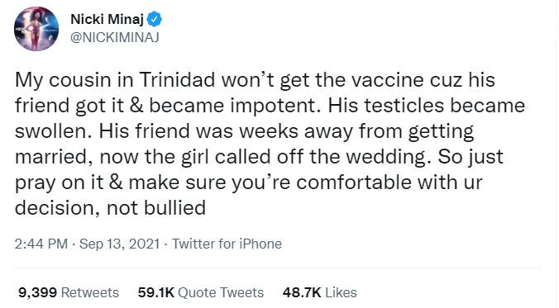Click the word swollen in tweet text
Screen dimensions: 559x308
[54, 131]
